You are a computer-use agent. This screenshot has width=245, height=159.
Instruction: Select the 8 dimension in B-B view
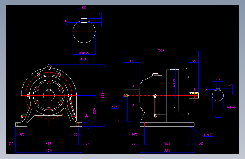231,85
